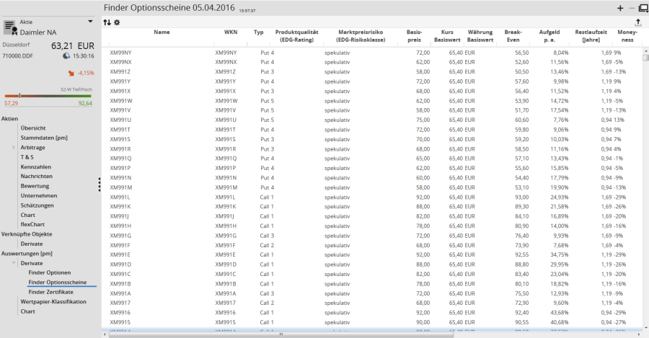649x338 pixels.
Task: Click the clock pie icon beside 15:30:16
Action: pyautogui.click(x=66, y=55)
